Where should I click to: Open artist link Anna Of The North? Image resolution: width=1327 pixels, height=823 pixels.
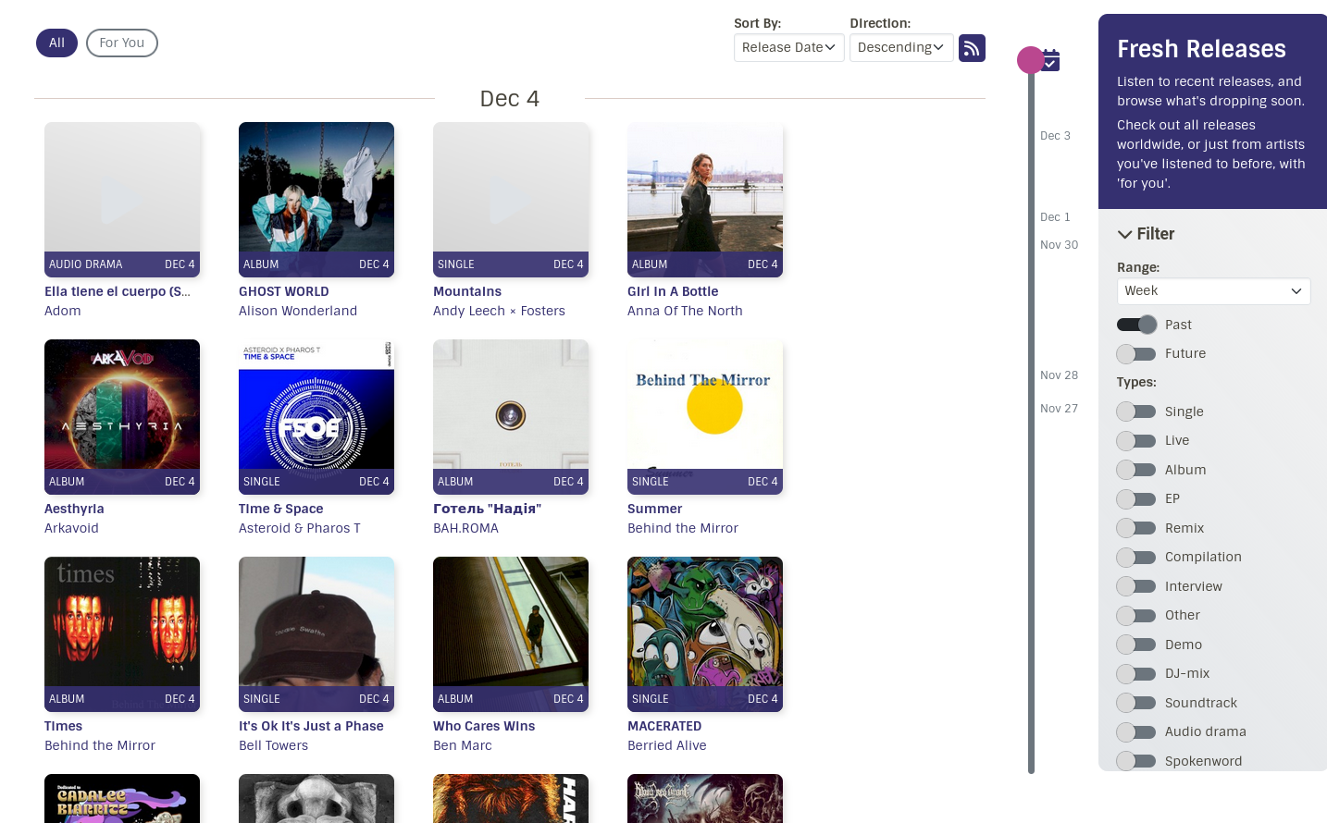coord(685,312)
